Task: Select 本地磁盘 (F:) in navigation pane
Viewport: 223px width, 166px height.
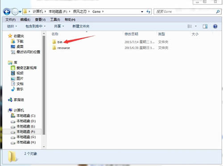Action: click(x=23, y=132)
